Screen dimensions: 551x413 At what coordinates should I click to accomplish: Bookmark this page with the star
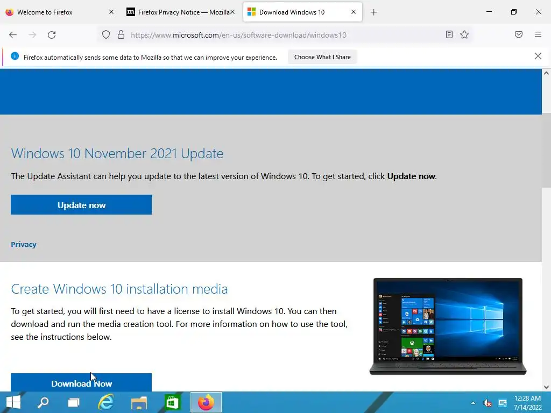click(464, 34)
